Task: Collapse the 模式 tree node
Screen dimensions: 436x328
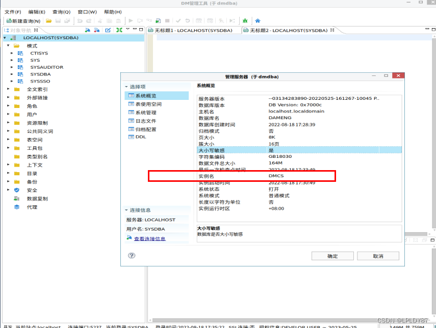Action: (x=8, y=45)
